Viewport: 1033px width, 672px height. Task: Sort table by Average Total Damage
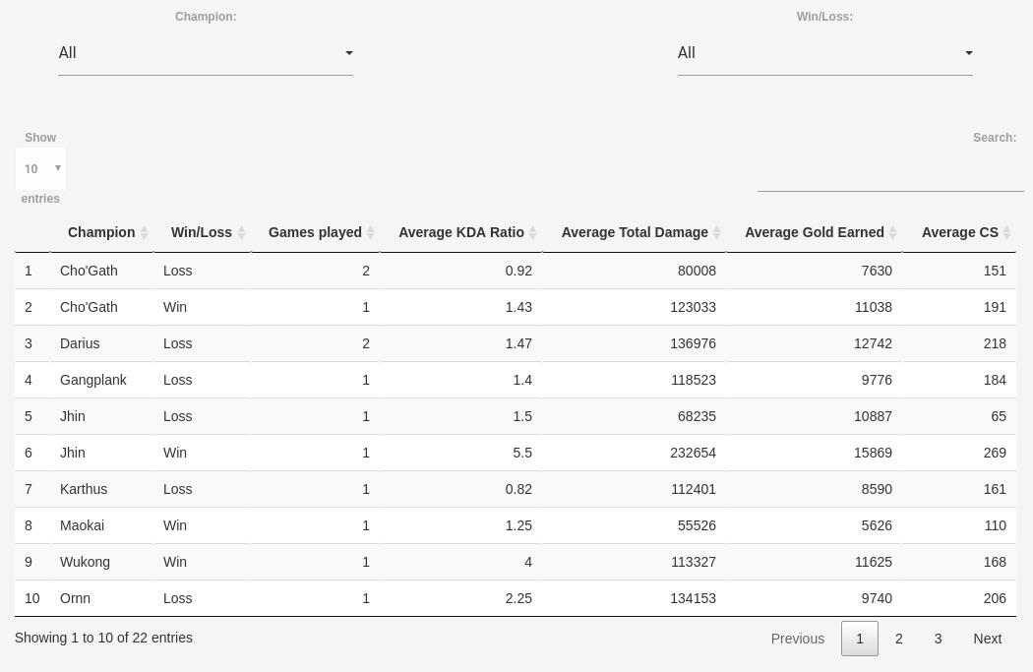[x=635, y=232]
